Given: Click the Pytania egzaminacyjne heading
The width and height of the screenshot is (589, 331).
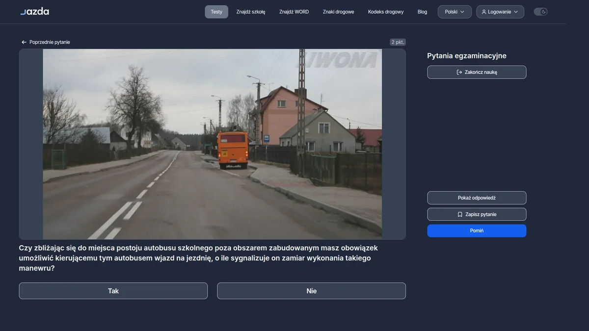Looking at the screenshot, I should coord(467,56).
